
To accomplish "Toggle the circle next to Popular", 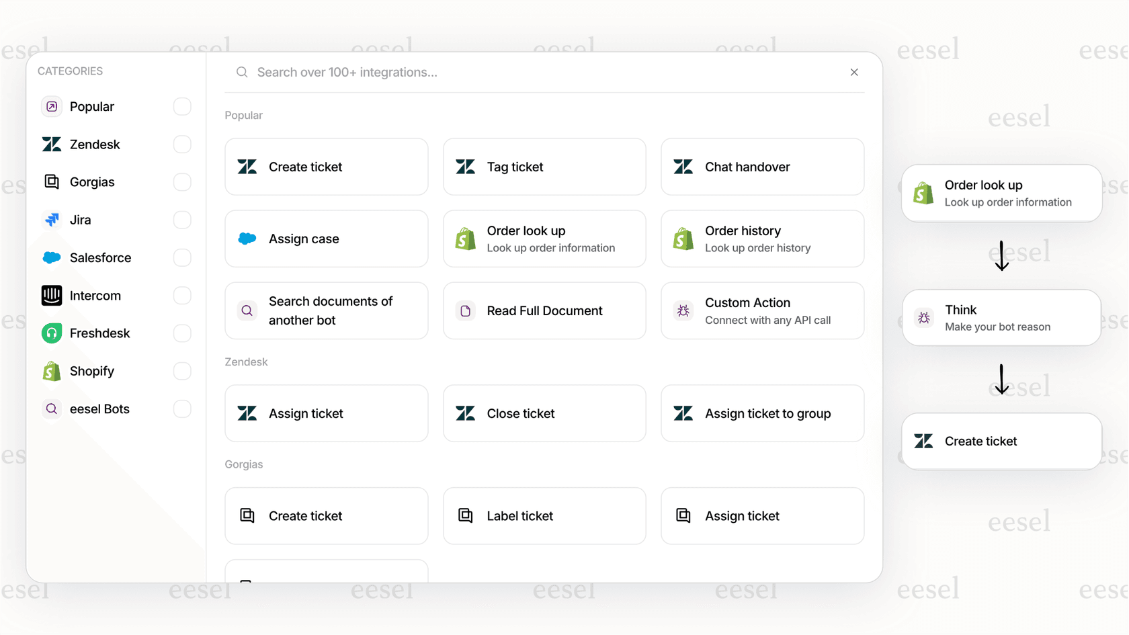I will [x=182, y=106].
